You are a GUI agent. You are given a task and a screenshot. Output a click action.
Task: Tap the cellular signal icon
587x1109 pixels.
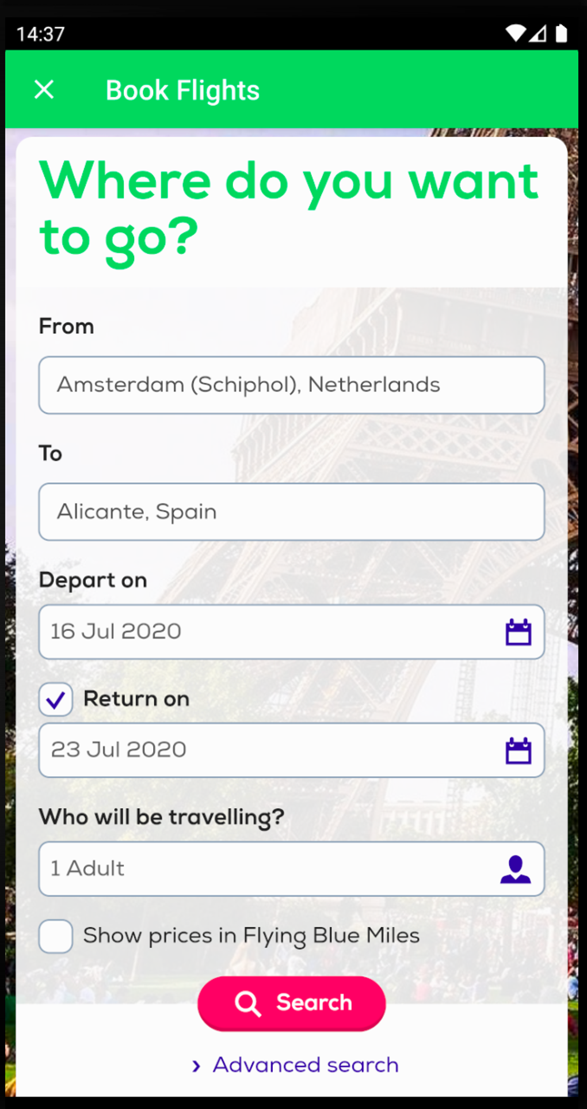[x=538, y=33]
